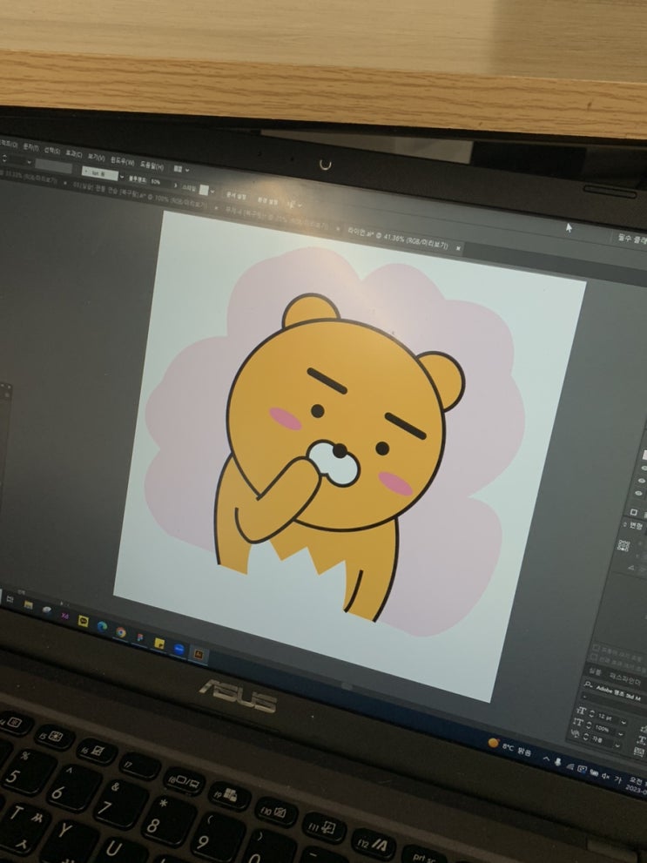Open the 문자(T) menu

30,147
